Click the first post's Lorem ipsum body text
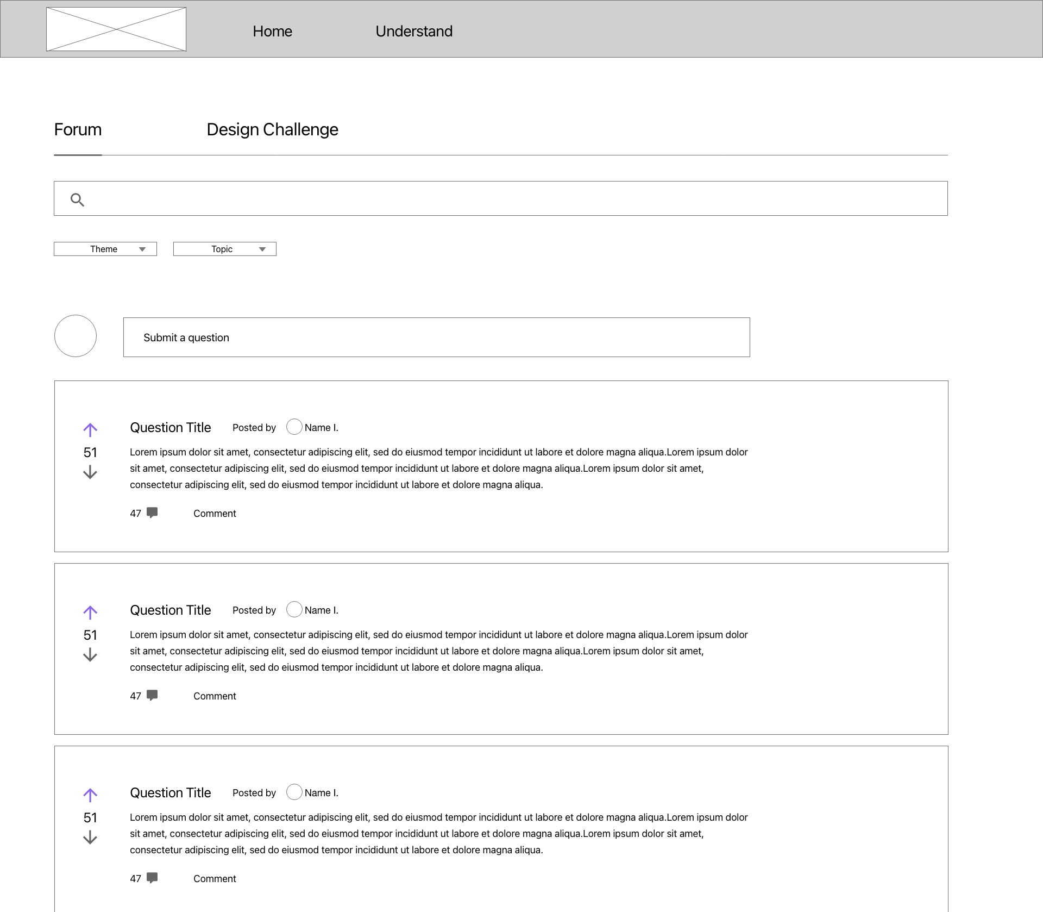 439,469
